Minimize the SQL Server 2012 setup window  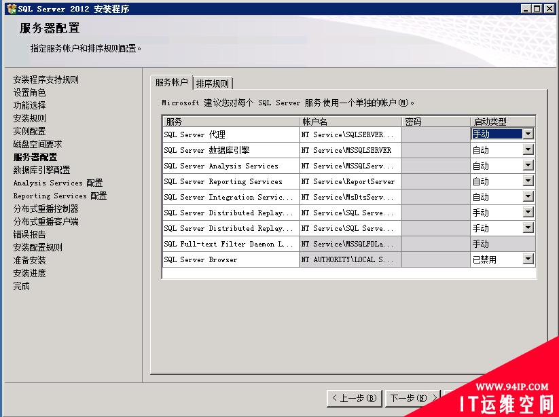coord(526,9)
